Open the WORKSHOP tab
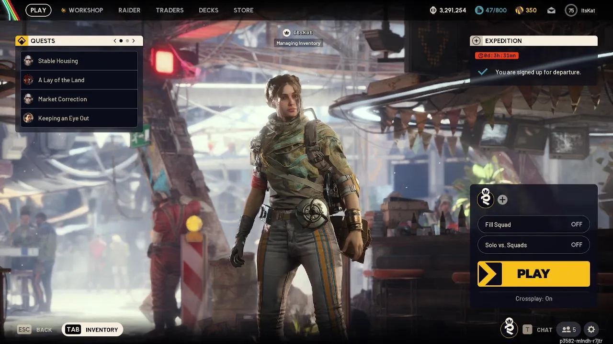Viewport: 613px width, 344px height. click(x=86, y=10)
